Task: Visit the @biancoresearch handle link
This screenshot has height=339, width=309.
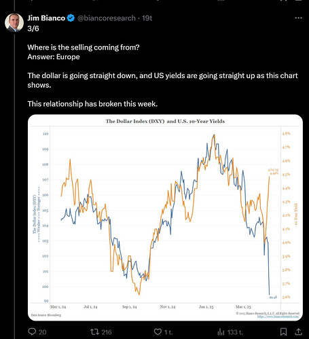Action: click(x=107, y=18)
